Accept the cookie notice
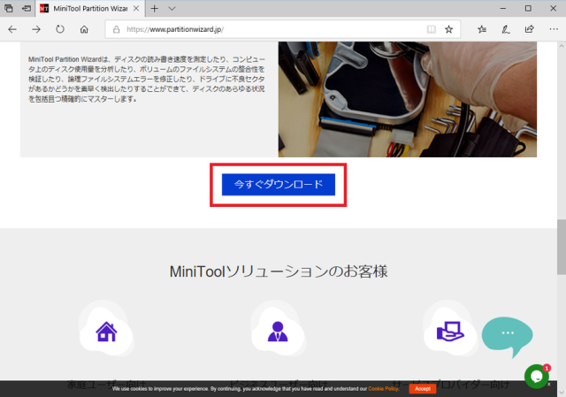The width and height of the screenshot is (566, 397). 423,389
